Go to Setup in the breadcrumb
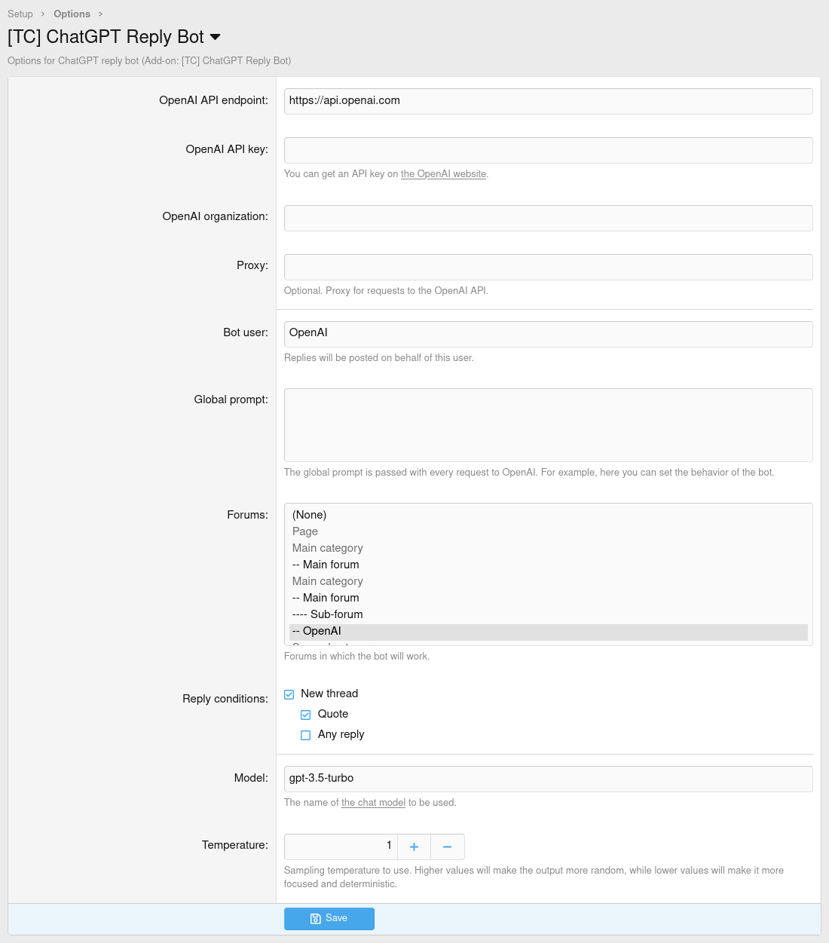829x943 pixels. (x=20, y=14)
